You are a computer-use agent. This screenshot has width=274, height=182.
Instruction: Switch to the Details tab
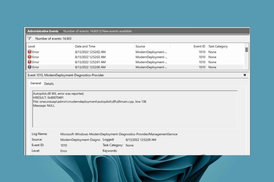[49, 84]
